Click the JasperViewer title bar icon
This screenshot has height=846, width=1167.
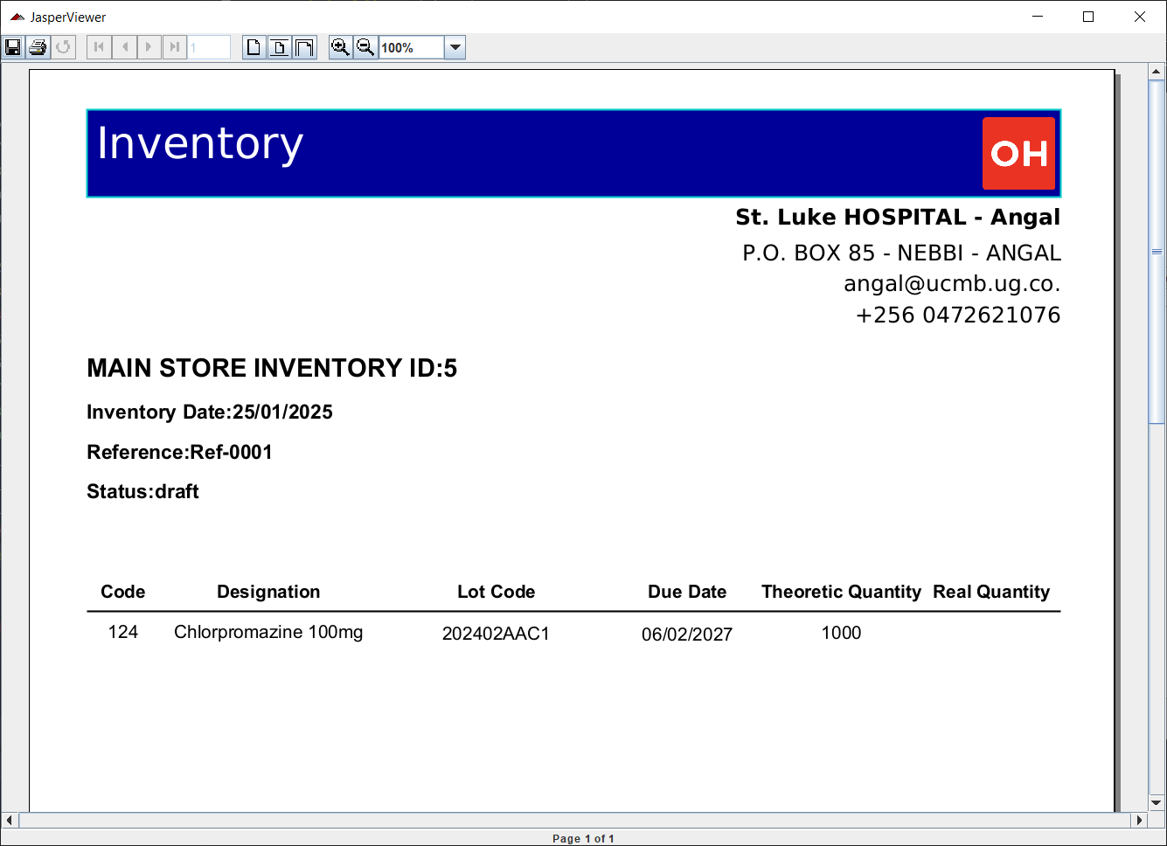click(19, 17)
